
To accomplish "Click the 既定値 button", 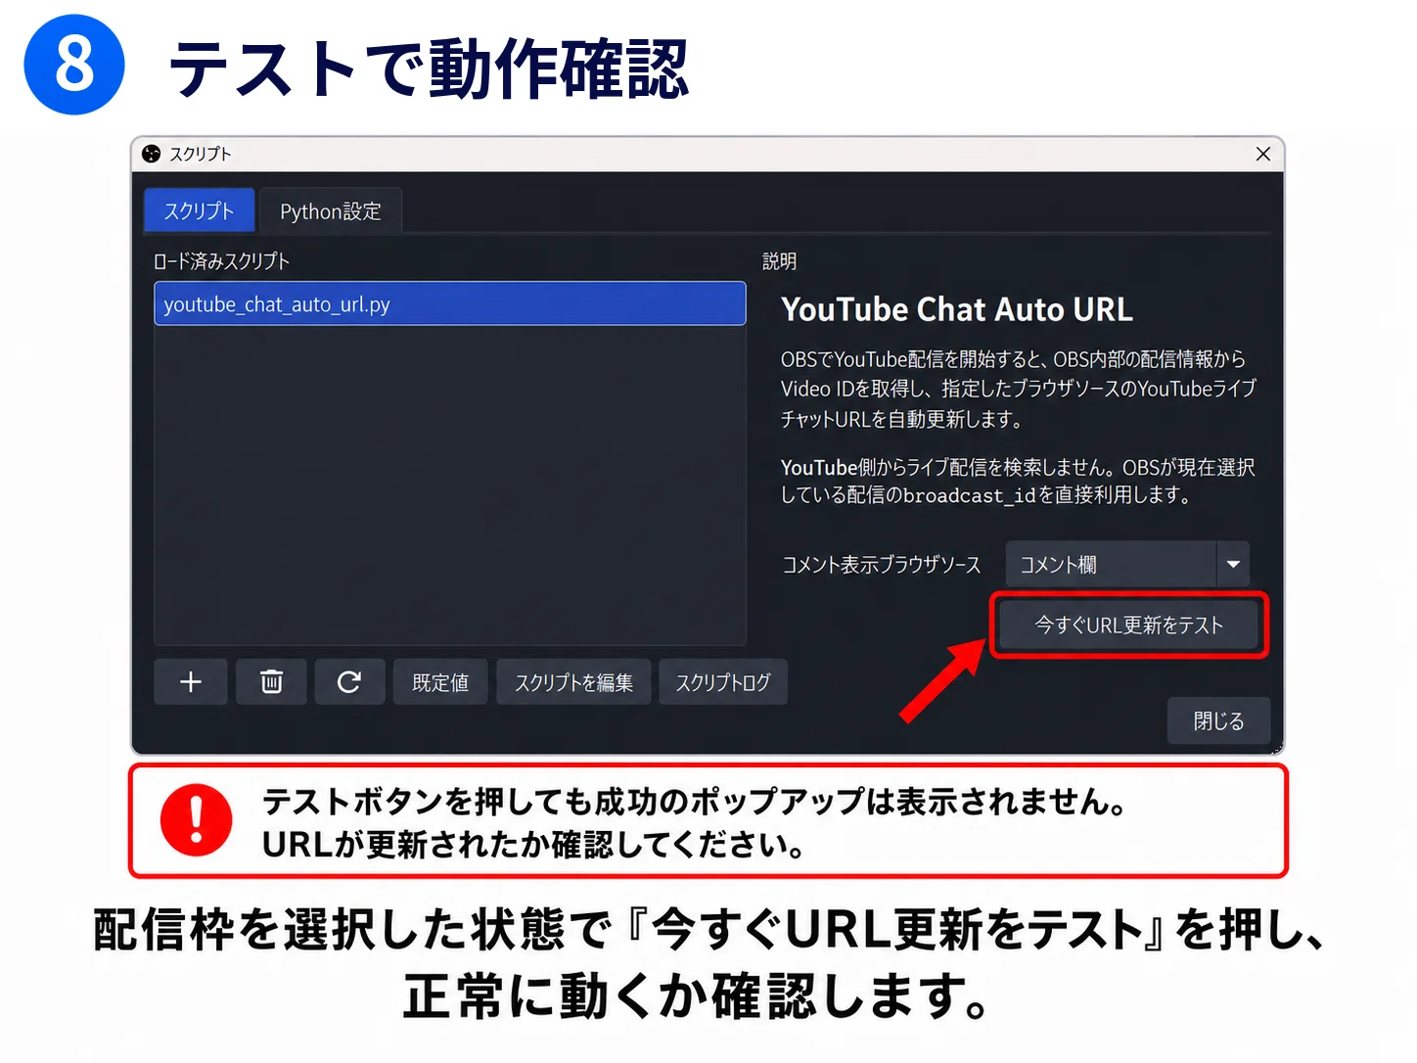I will (x=440, y=682).
